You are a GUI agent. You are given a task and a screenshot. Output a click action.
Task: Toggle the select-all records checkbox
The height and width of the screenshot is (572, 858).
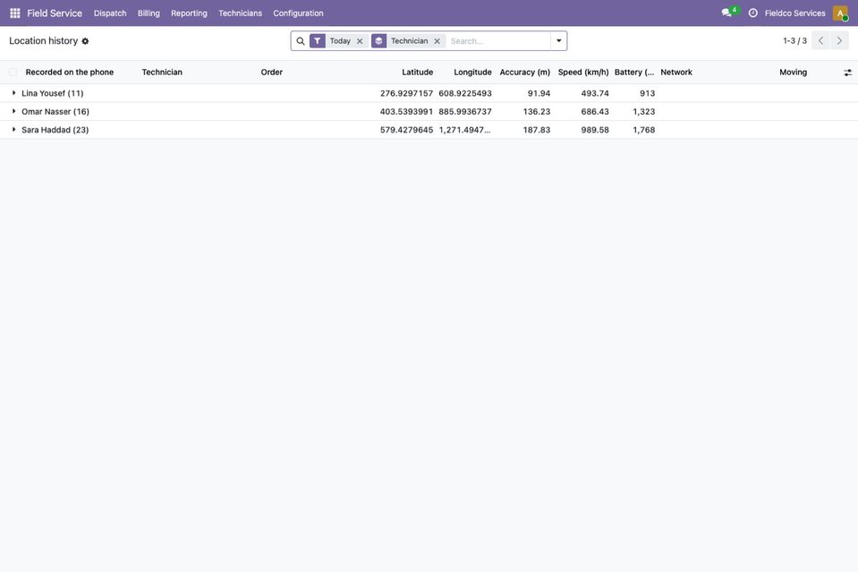13,73
